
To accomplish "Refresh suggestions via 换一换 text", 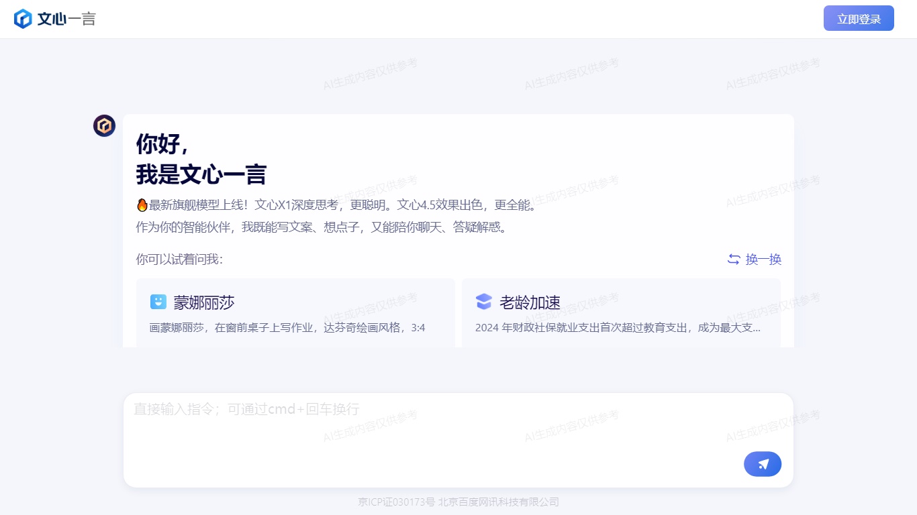I will 763,260.
